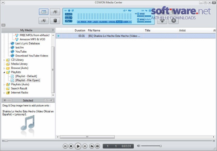Select FLAT equalizer preset
Image resolution: width=217 pixels, height=151 pixels.
click(119, 22)
